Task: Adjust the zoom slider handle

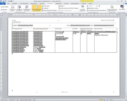Action: click(x=120, y=100)
